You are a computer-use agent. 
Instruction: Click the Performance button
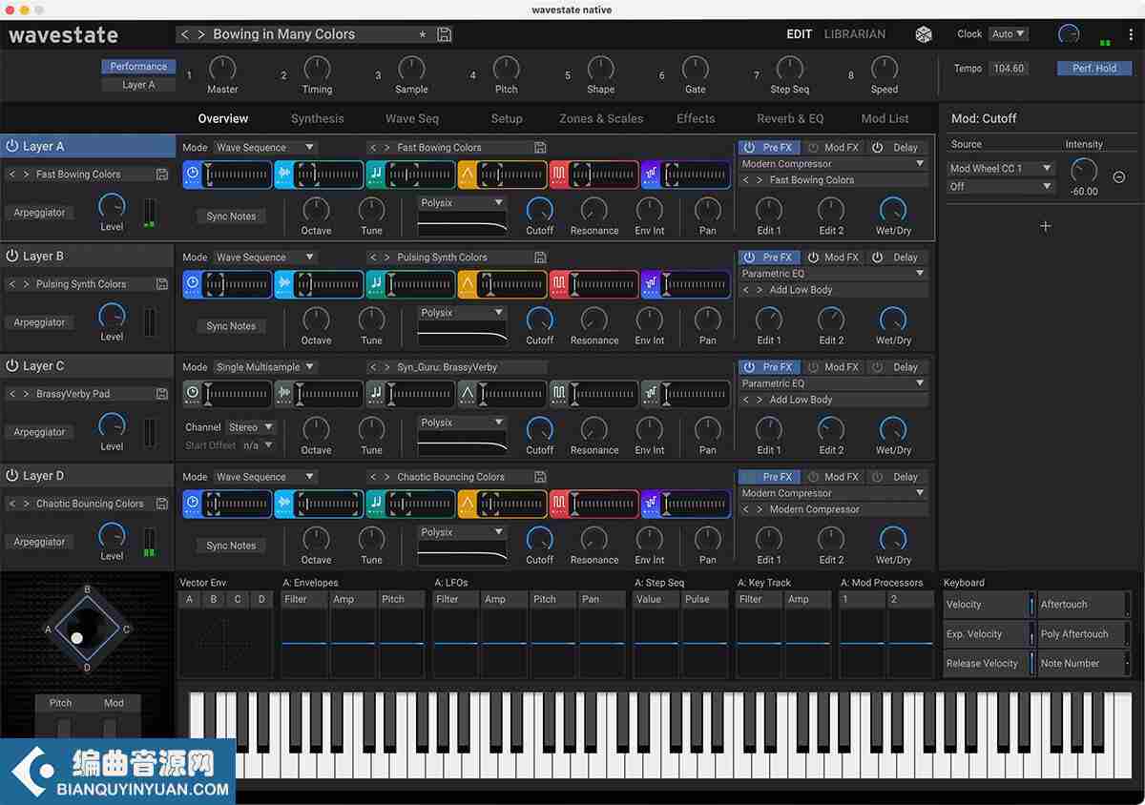[138, 67]
